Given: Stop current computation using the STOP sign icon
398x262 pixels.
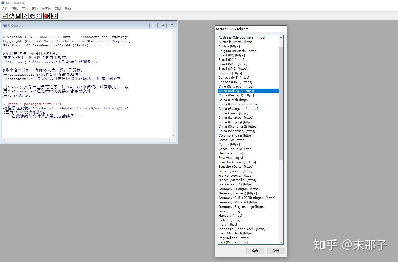Looking at the screenshot, I should pyautogui.click(x=47, y=16).
